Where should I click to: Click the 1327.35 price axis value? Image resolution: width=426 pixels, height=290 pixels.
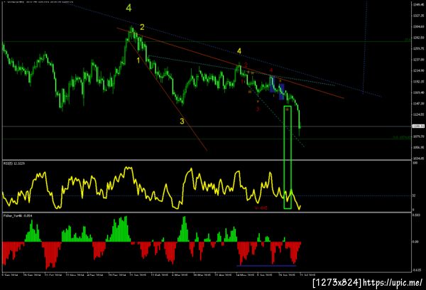(x=418, y=16)
